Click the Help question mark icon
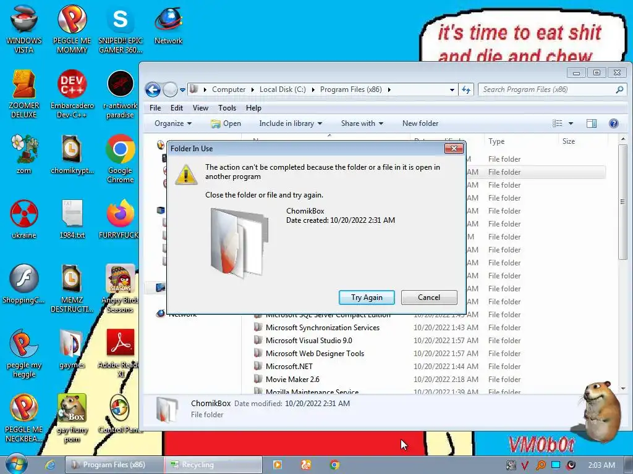Screen dimensions: 633x474 614,123
